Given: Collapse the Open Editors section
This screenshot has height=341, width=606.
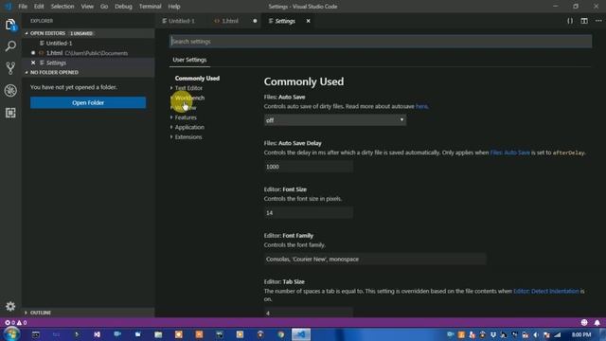Looking at the screenshot, I should click(88, 33).
